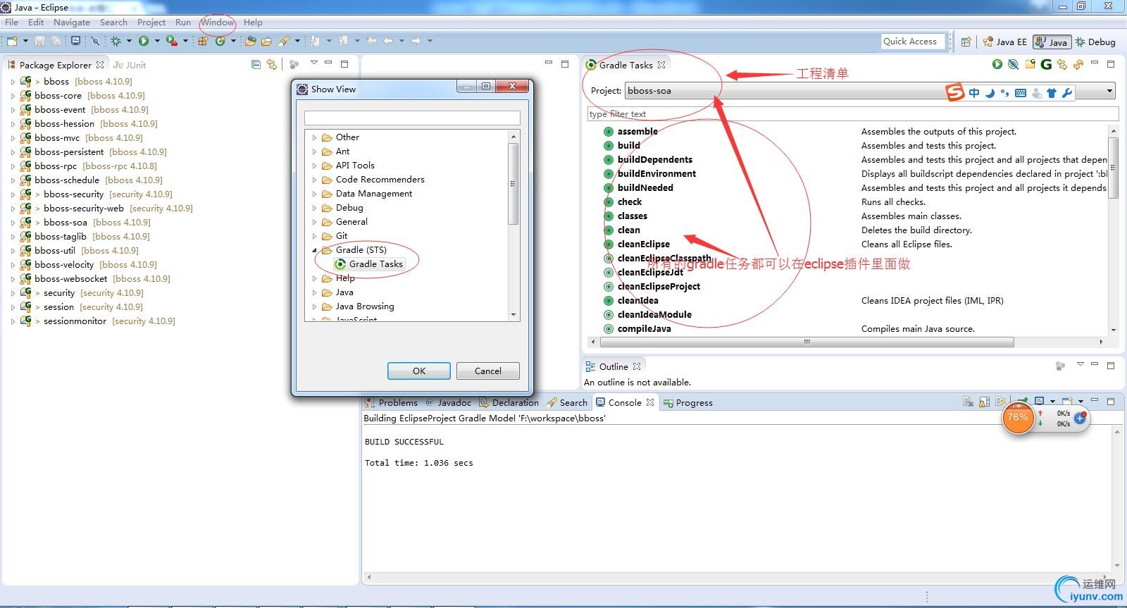
Task: Toggle Scroll Lock in Console
Action: (x=985, y=402)
